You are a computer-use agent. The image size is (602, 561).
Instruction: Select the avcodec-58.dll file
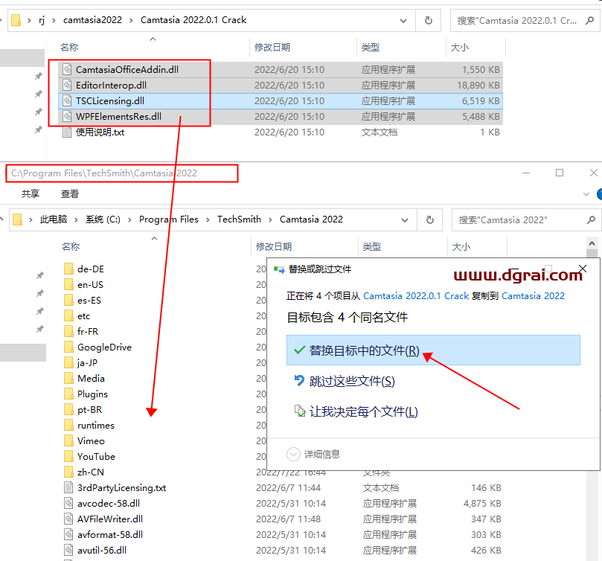pos(108,503)
